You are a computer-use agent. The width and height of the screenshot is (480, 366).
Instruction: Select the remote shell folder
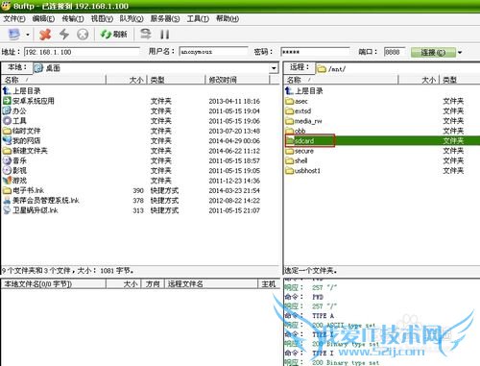297,160
